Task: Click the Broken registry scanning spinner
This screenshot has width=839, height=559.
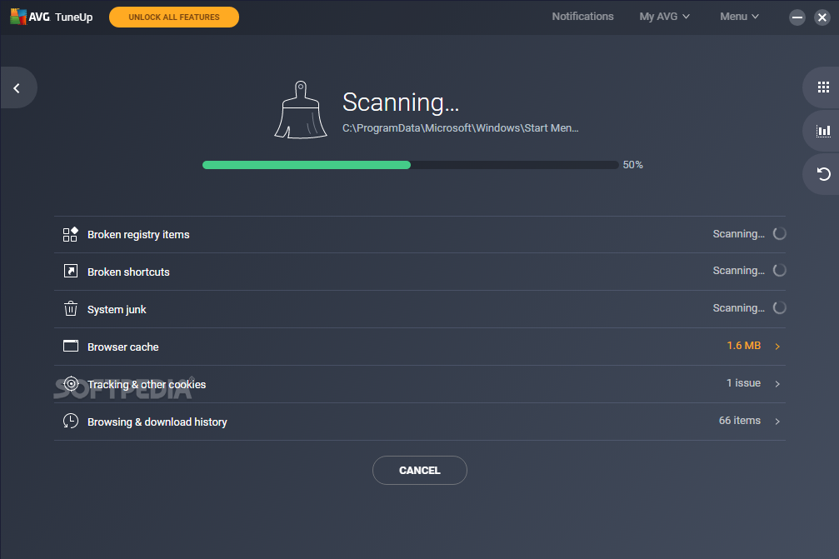Action: [x=780, y=234]
